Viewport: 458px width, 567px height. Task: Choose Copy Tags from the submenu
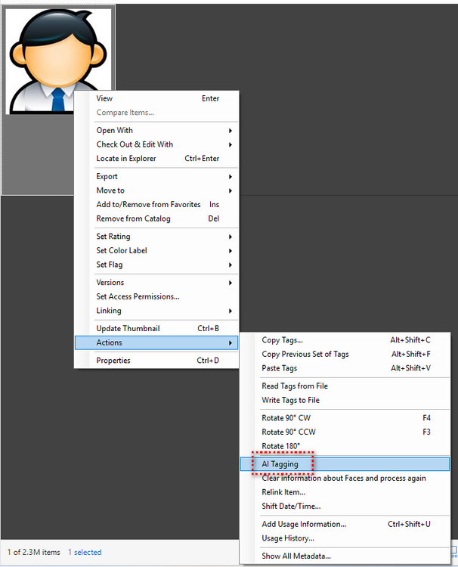coord(283,340)
